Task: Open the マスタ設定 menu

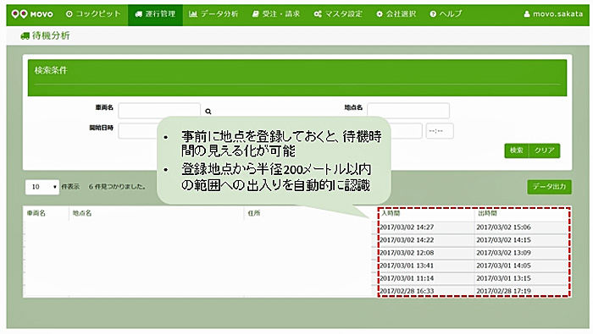Action: coord(338,14)
